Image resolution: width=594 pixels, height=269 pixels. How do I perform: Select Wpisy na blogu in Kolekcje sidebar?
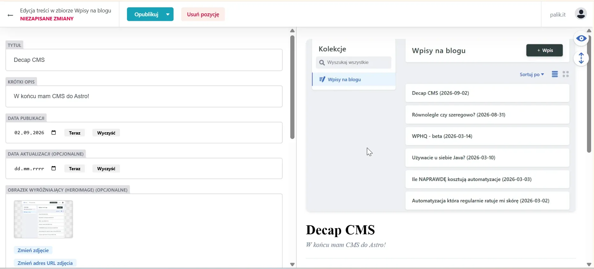coord(354,79)
